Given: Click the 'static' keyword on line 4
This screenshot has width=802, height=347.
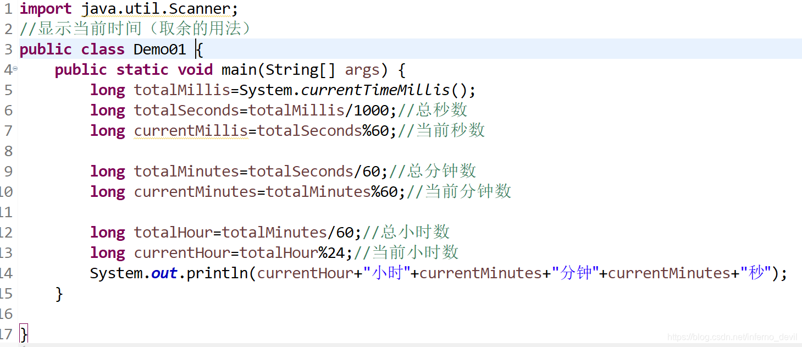Looking at the screenshot, I should [x=142, y=70].
